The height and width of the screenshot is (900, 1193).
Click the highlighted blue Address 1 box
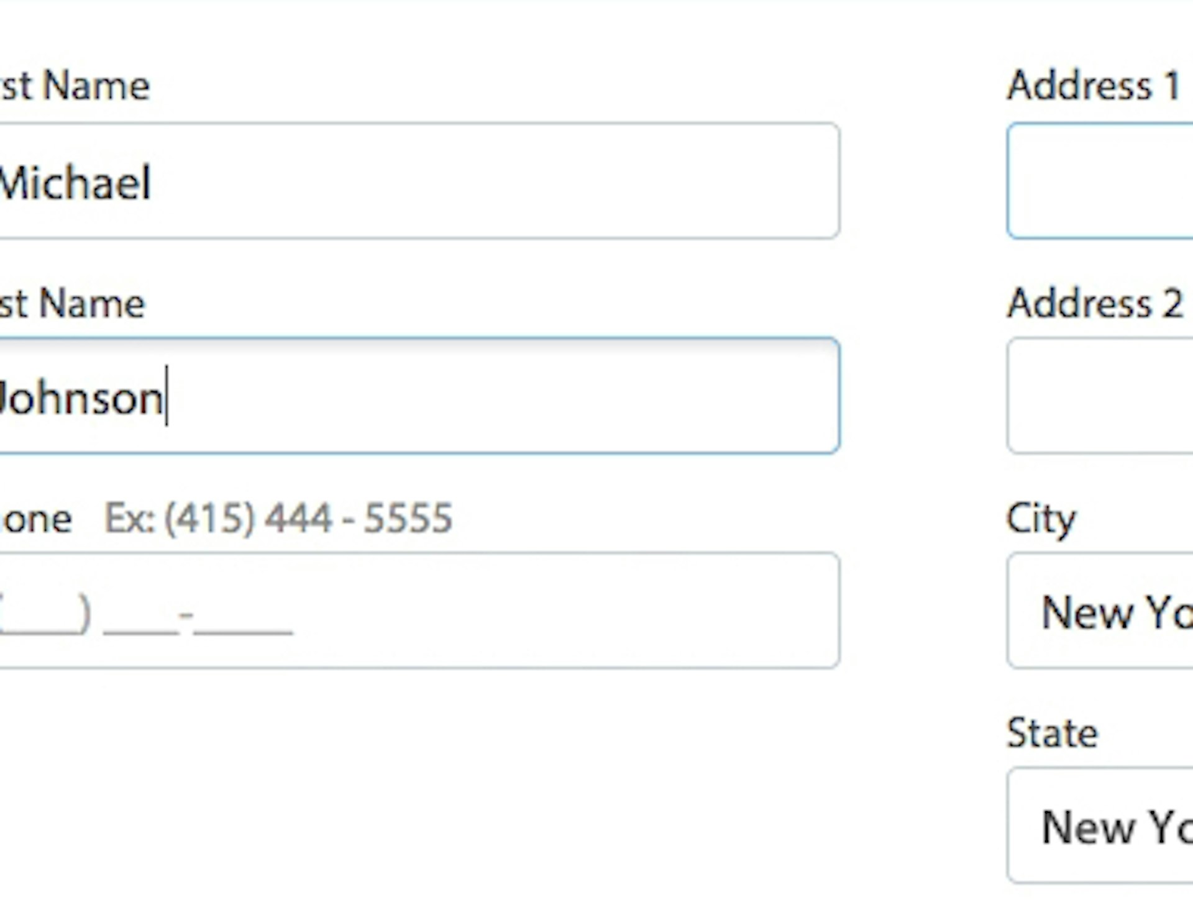point(1118,180)
